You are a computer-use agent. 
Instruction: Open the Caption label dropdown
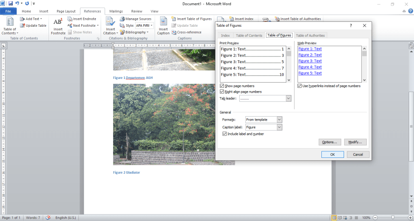point(279,127)
